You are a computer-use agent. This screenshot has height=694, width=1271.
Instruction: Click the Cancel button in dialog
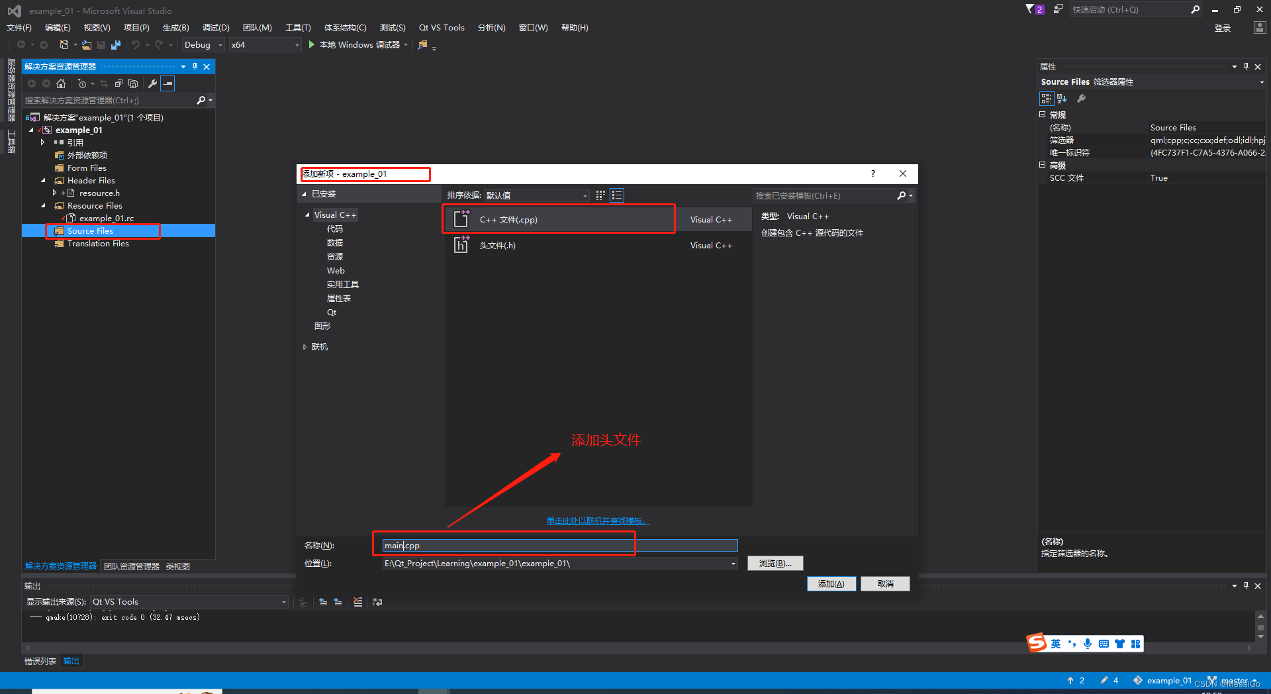click(x=886, y=583)
